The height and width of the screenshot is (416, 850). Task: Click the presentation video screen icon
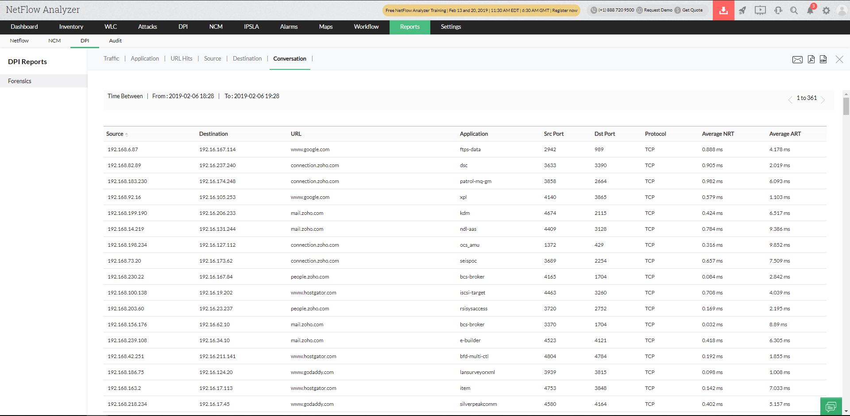(x=760, y=10)
